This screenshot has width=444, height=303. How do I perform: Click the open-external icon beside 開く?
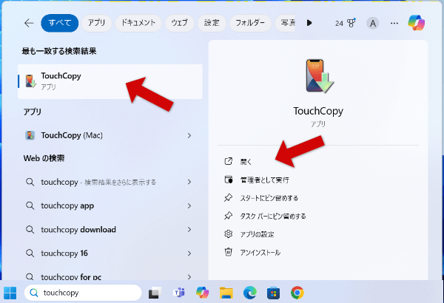click(228, 161)
